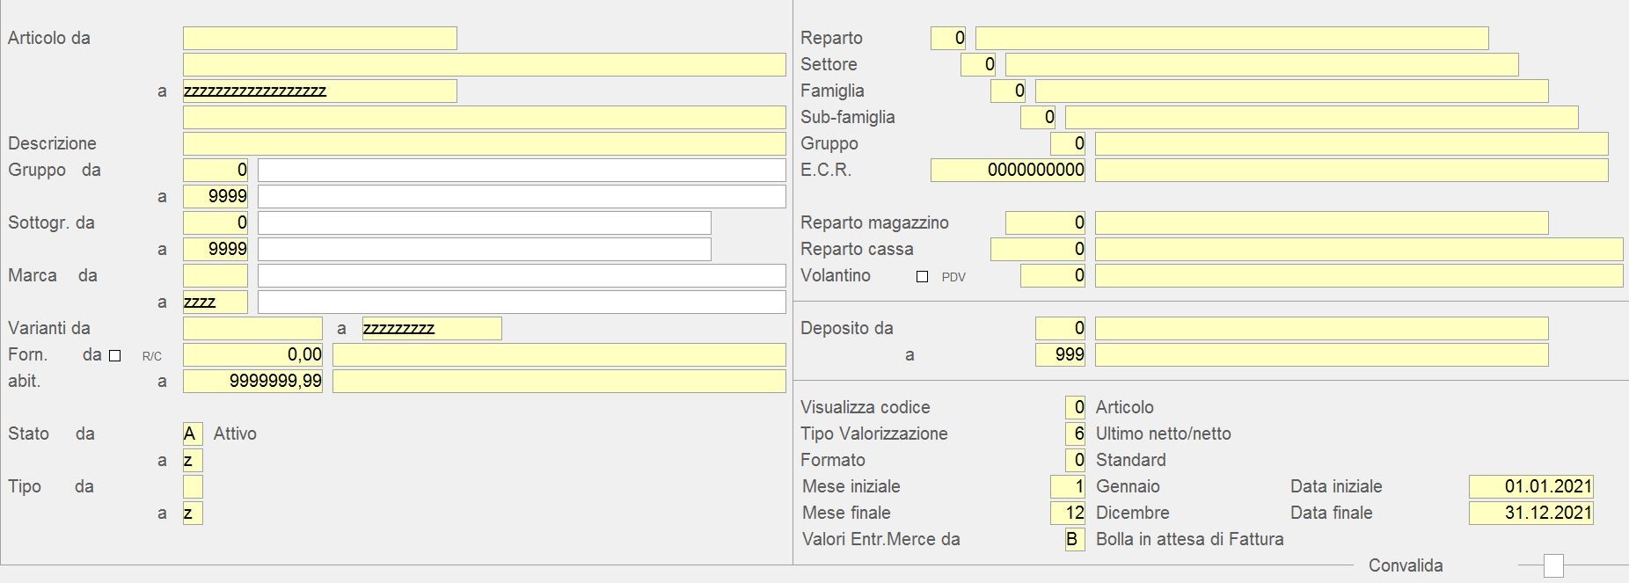Click the Sottogr. a field showing 9999
1629x583 pixels.
(215, 249)
